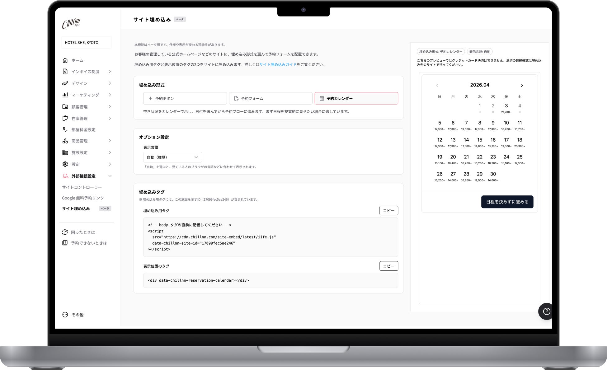The width and height of the screenshot is (607, 370).
Task: Click the Home icon in sidebar
Action: [65, 60]
